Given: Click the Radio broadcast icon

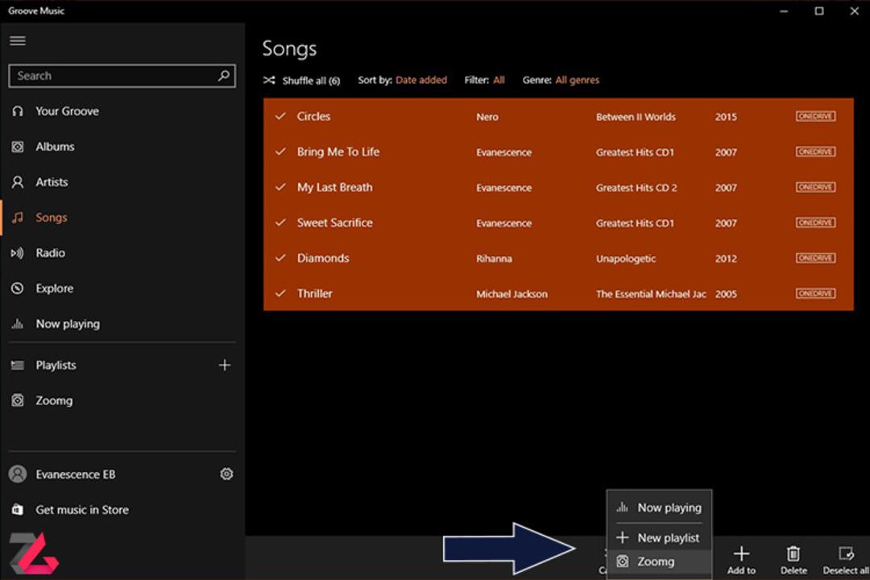Looking at the screenshot, I should [x=18, y=253].
